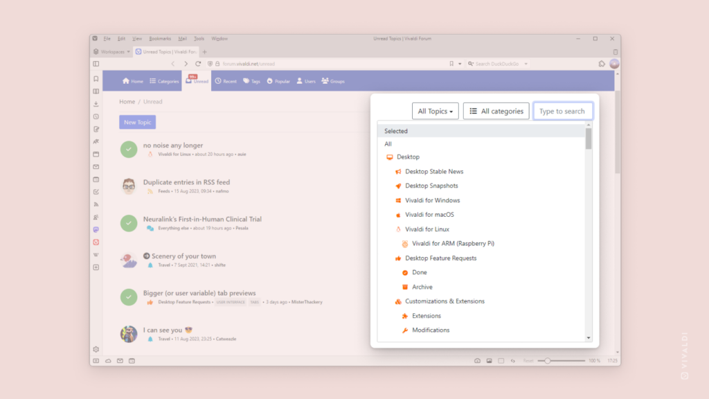The height and width of the screenshot is (399, 709).
Task: Open closed tabs trash icon
Action: 616,52
